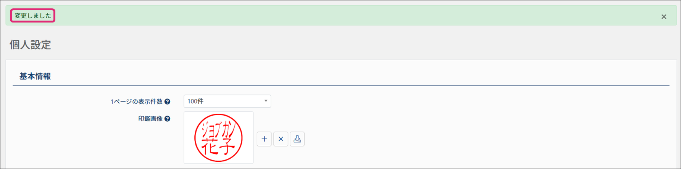
Task: Click the 100件 value text in the selector
Action: [x=195, y=101]
